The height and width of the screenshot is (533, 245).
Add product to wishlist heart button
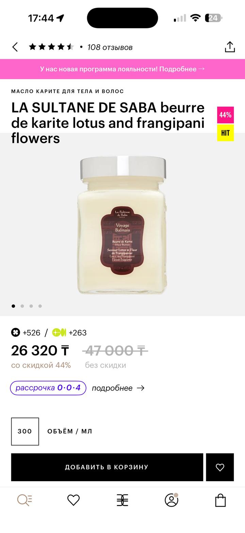(220, 467)
